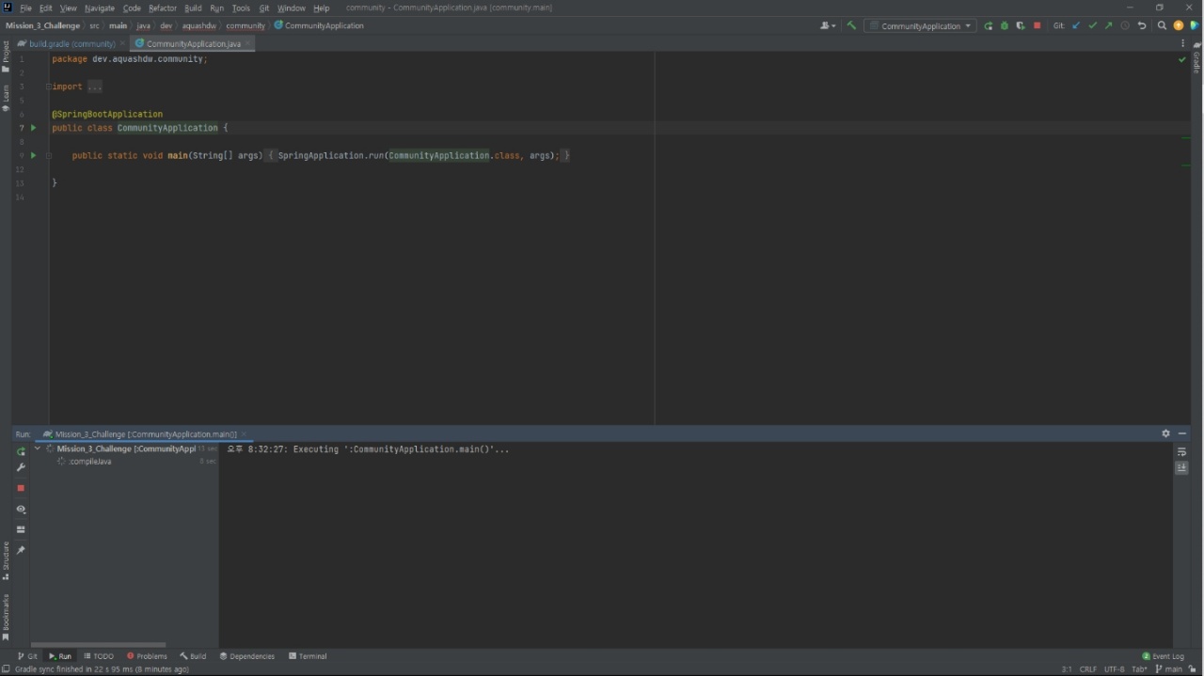
Task: Collapse the Mission_3_Challenge run tree node
Action: pos(38,448)
